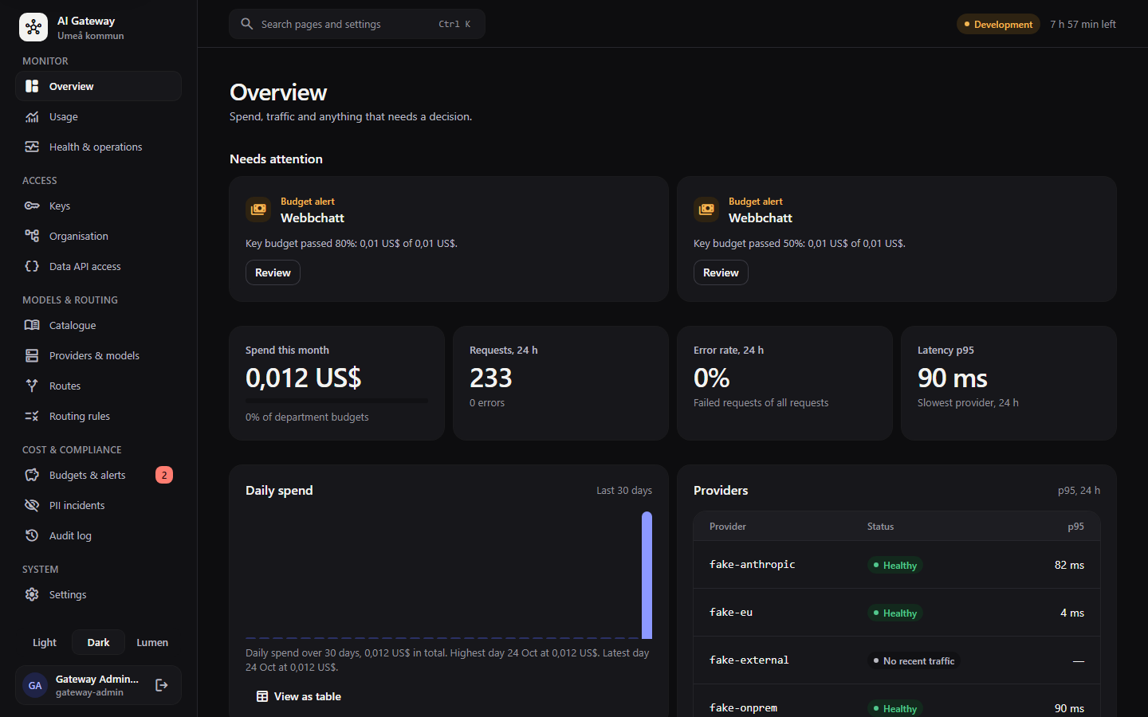Switch theme to Light
This screenshot has width=1148, height=717.
coord(45,642)
